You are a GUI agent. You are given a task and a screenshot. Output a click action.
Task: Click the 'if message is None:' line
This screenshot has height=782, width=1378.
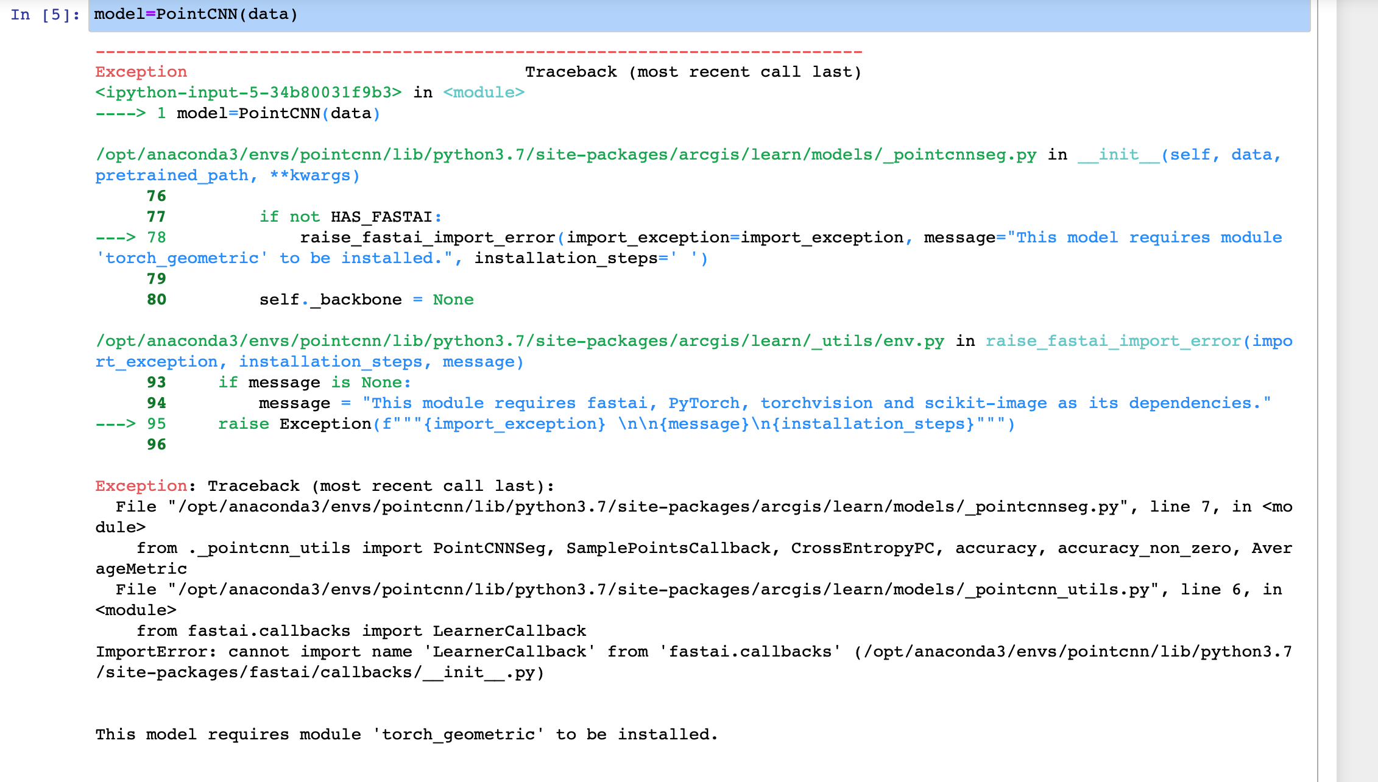pyautogui.click(x=315, y=382)
